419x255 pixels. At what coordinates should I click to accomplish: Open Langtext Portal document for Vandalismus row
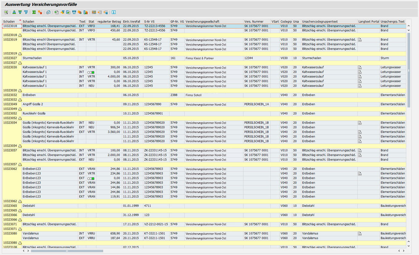pos(360,233)
